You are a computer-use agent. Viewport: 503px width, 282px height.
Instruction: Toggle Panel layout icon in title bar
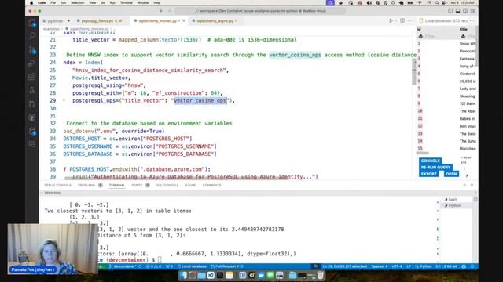coord(457,11)
